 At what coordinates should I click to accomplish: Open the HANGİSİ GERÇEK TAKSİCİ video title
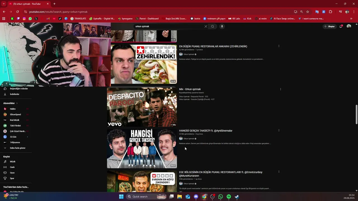206,131
